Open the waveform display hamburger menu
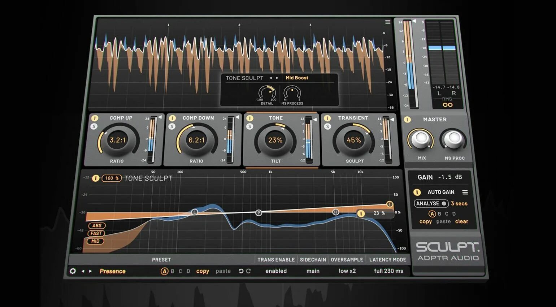This screenshot has width=556, height=307. [388, 22]
